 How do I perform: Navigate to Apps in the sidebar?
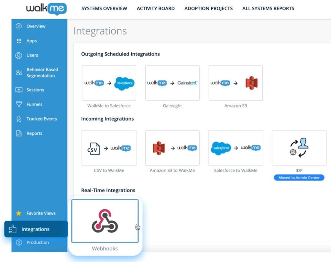point(31,41)
